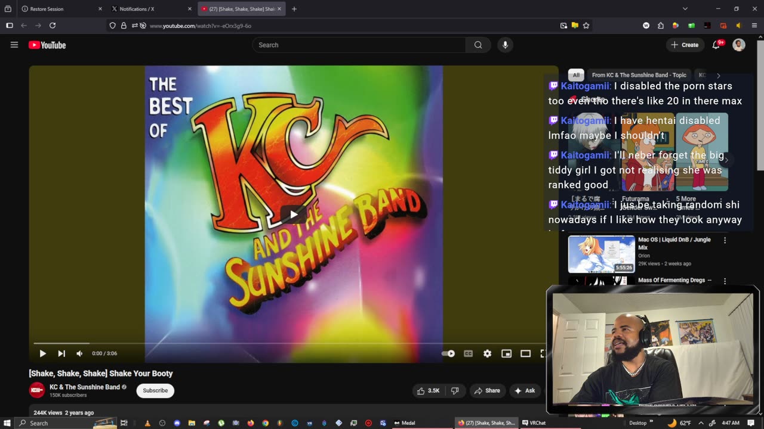
Task: Start voice search with the microphone icon
Action: click(x=505, y=45)
